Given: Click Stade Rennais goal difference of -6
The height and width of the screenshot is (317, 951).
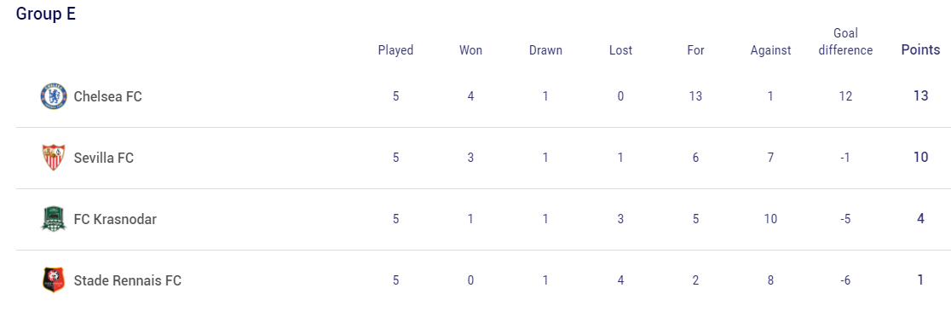Looking at the screenshot, I should (845, 280).
